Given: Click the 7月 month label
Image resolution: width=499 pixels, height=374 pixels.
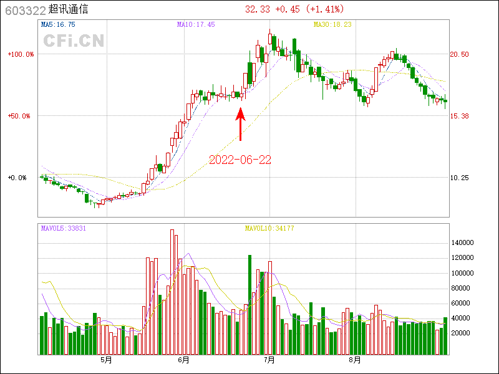Looking at the screenshot, I should click(269, 360).
